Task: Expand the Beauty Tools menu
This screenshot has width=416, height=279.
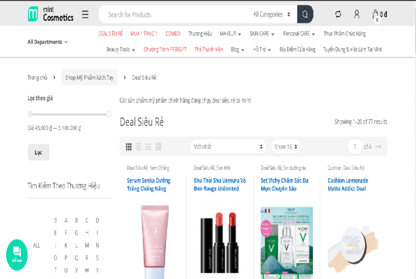Action: click(121, 49)
